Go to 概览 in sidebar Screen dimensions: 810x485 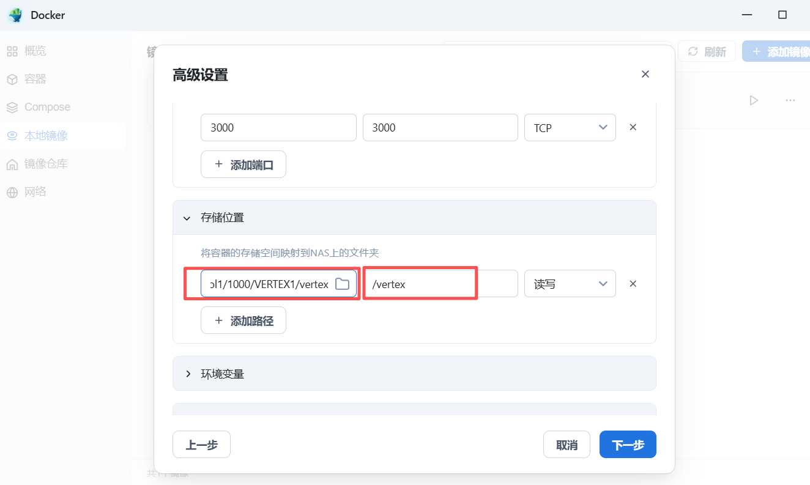pos(35,51)
